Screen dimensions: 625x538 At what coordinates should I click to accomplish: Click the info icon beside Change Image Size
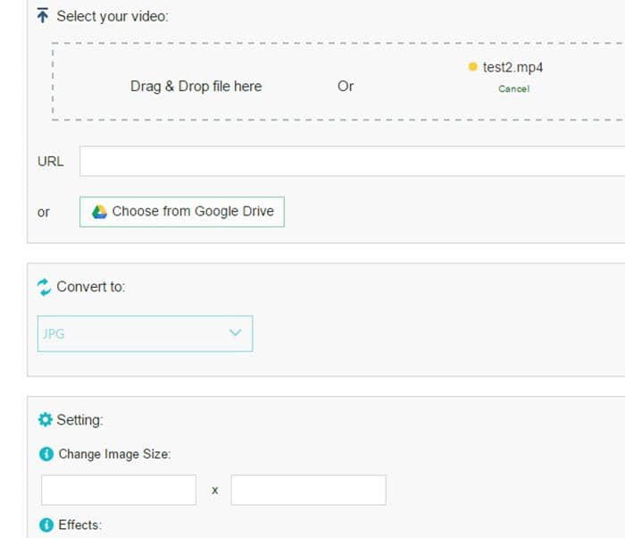tap(46, 454)
